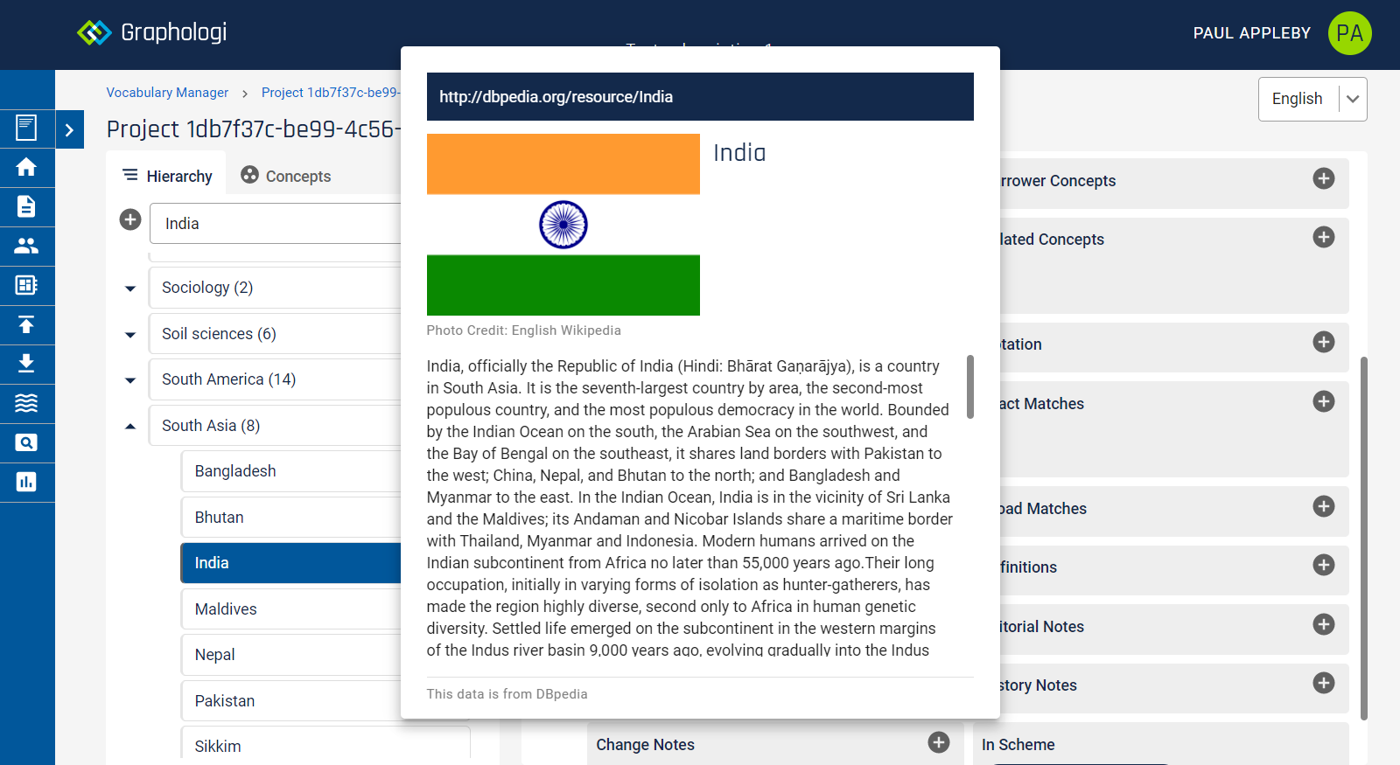Select the Sociology (2) row
The height and width of the screenshot is (765, 1400).
[275, 288]
